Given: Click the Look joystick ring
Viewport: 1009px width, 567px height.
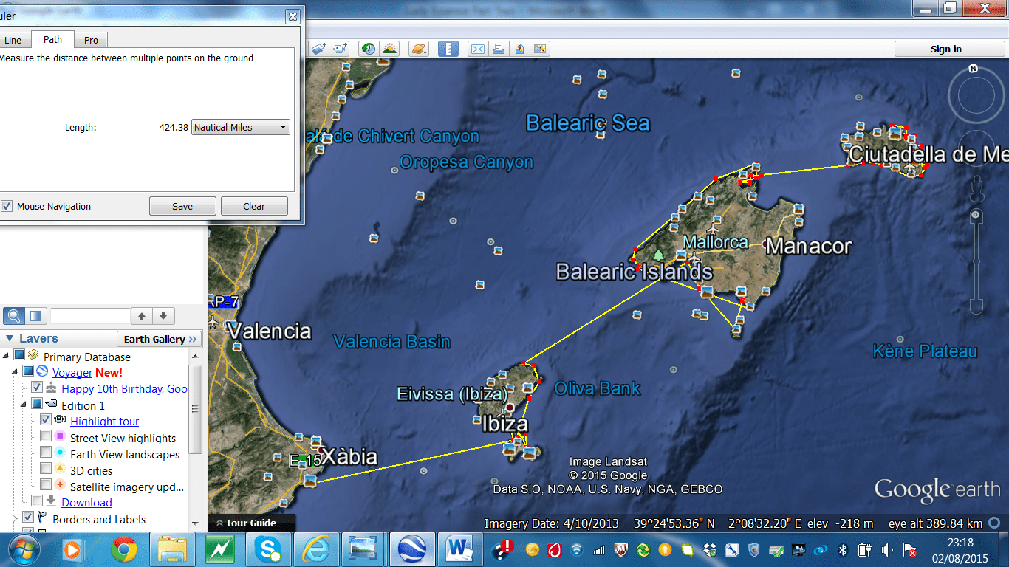Looking at the screenshot, I should (x=976, y=95).
